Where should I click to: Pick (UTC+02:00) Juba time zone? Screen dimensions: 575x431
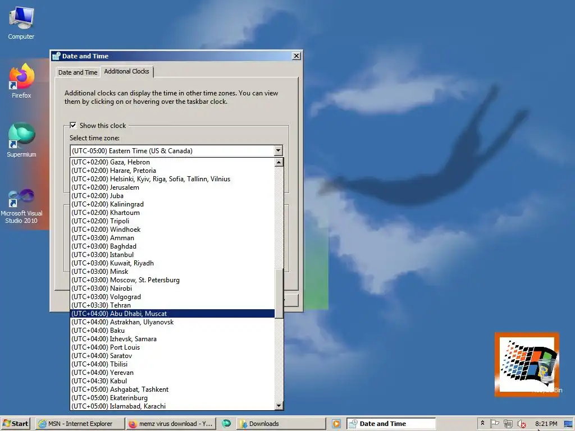[172, 196]
